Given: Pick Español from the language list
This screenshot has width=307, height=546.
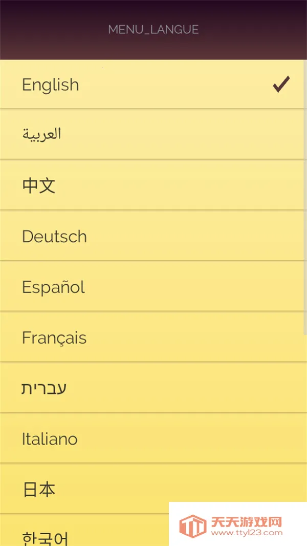Looking at the screenshot, I should [x=53, y=287].
